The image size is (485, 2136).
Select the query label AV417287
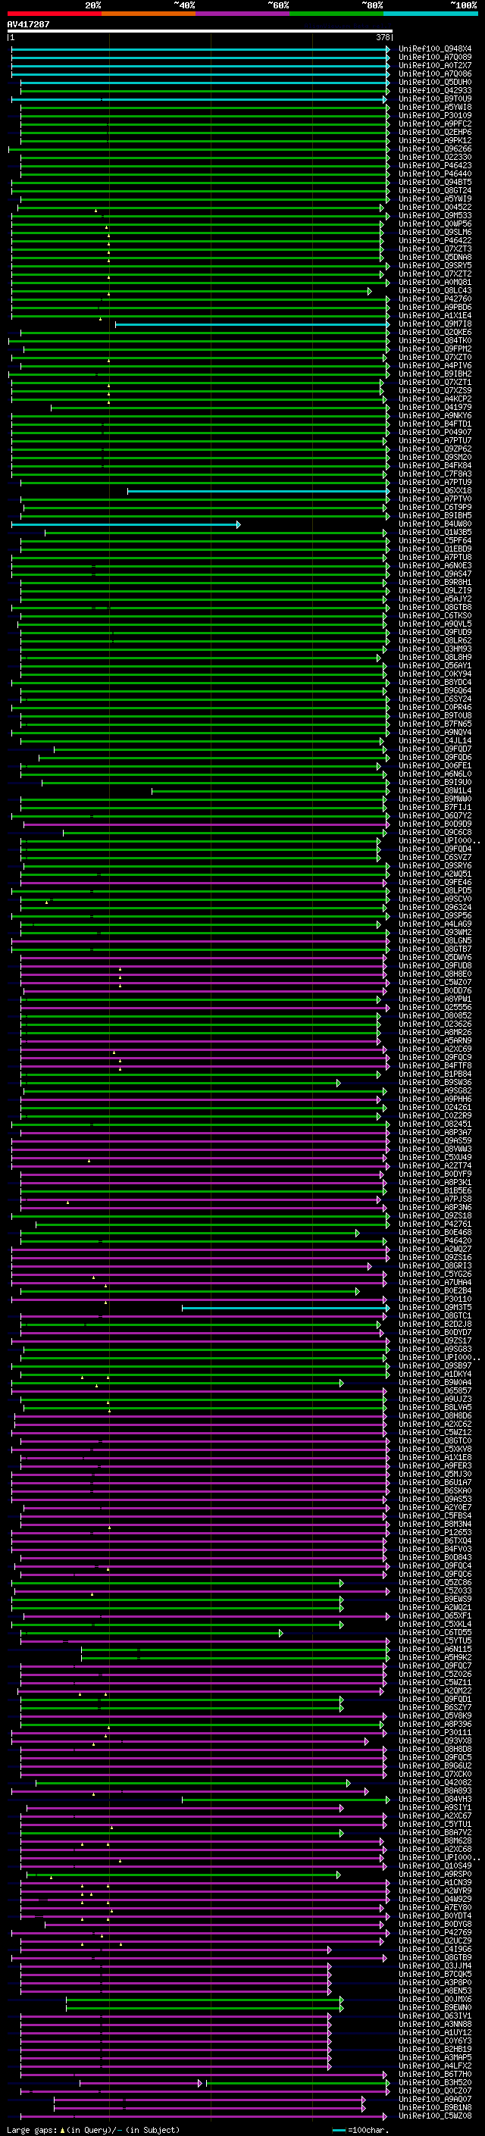point(28,25)
